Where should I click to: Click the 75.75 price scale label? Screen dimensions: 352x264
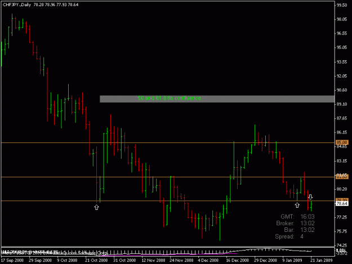coord(342,231)
